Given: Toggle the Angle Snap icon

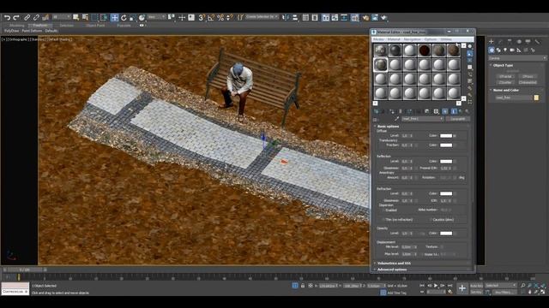Looking at the screenshot, I should point(211,17).
